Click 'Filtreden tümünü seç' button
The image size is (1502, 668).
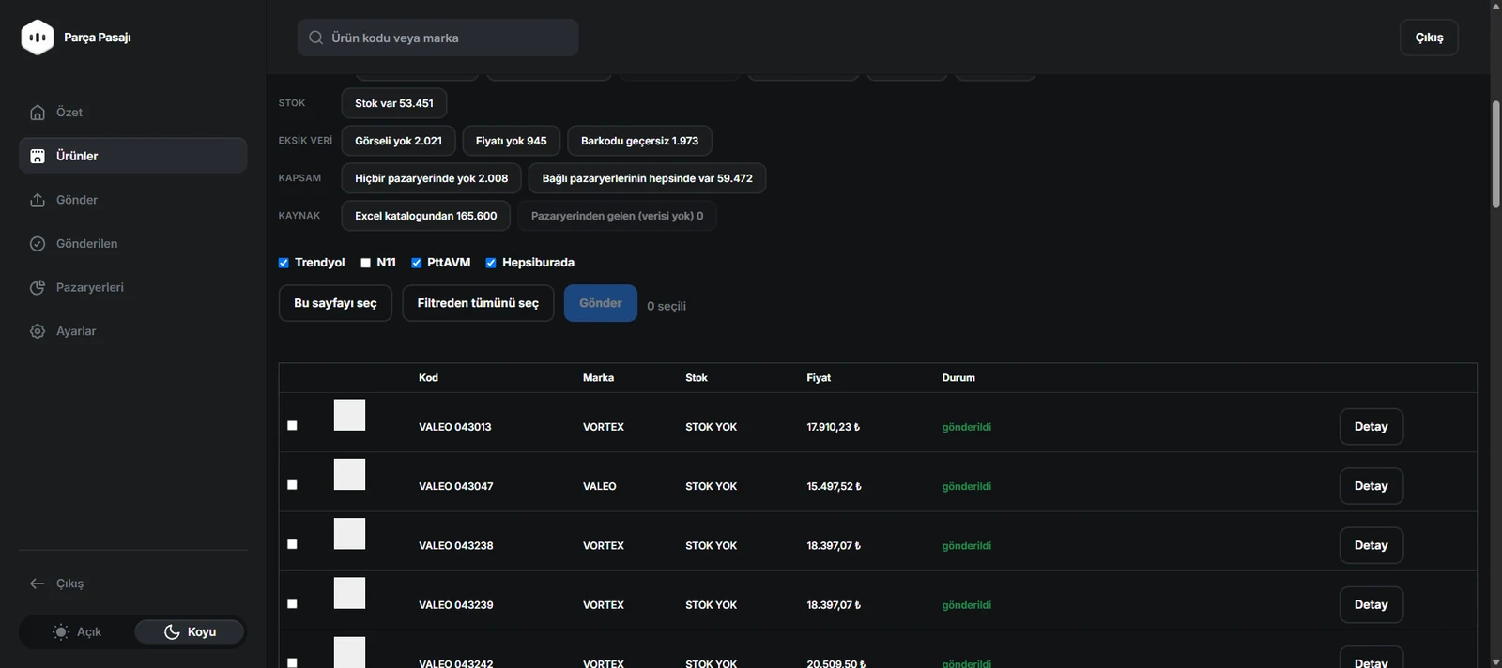(x=478, y=303)
